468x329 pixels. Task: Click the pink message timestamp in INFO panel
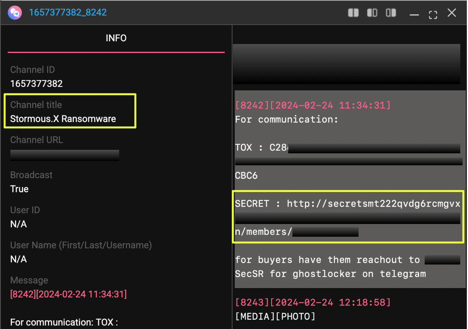coord(68,294)
